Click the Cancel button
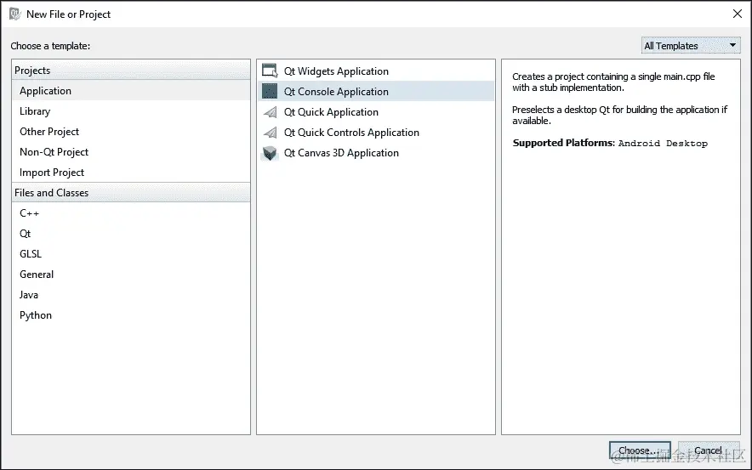The height and width of the screenshot is (470, 752). pyautogui.click(x=709, y=450)
